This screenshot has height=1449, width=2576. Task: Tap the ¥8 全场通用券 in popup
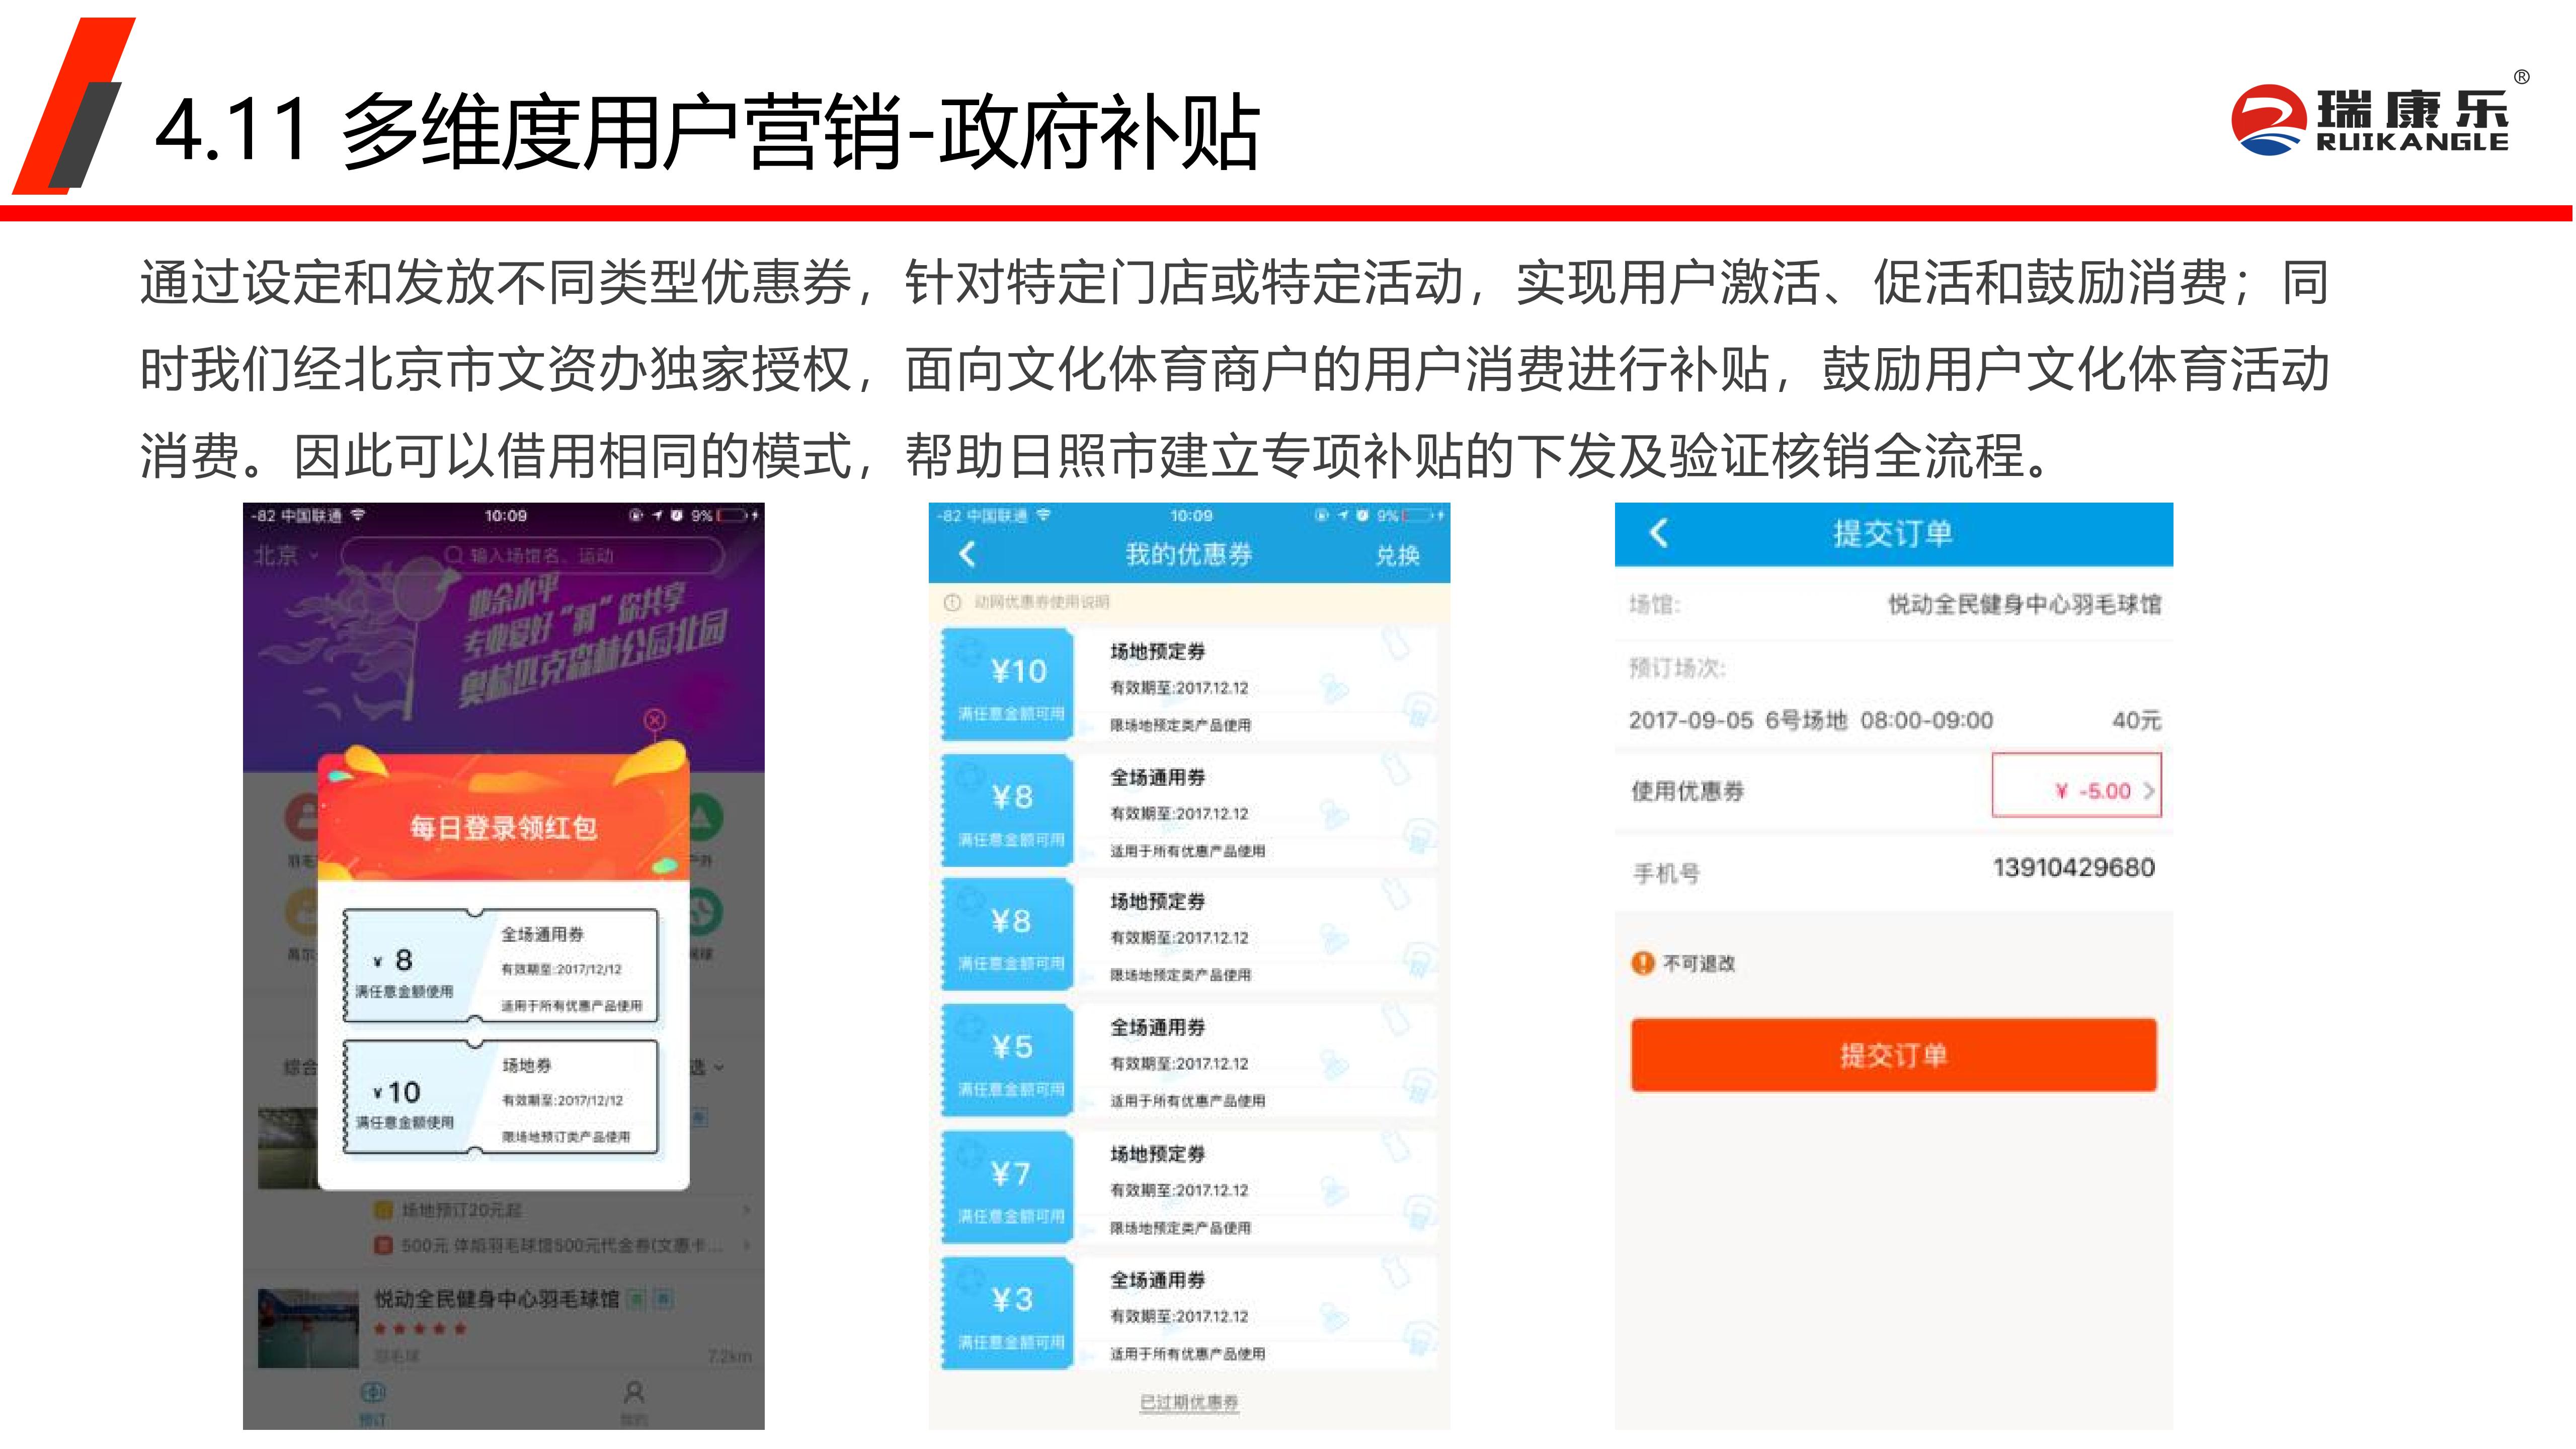(500, 966)
